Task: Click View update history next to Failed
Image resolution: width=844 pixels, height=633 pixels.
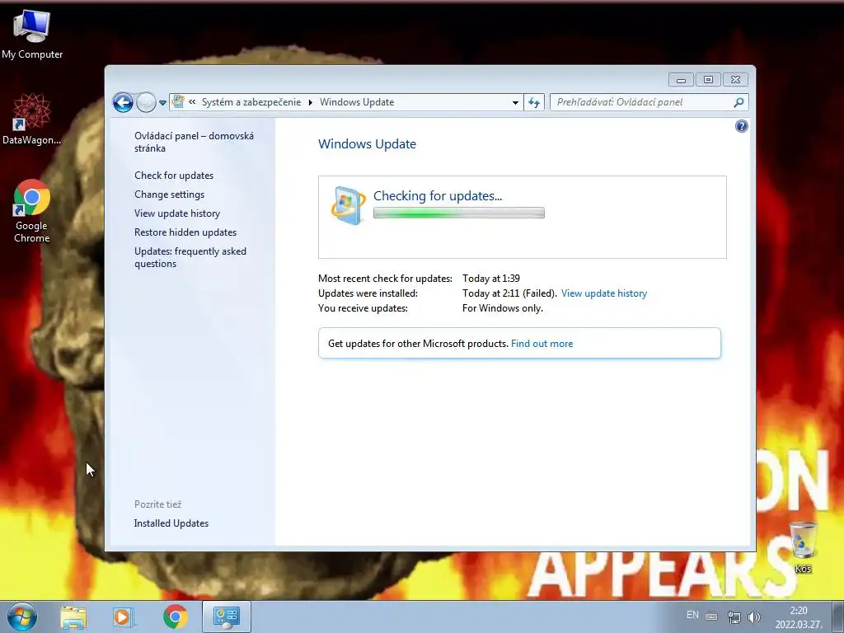Action: point(604,293)
